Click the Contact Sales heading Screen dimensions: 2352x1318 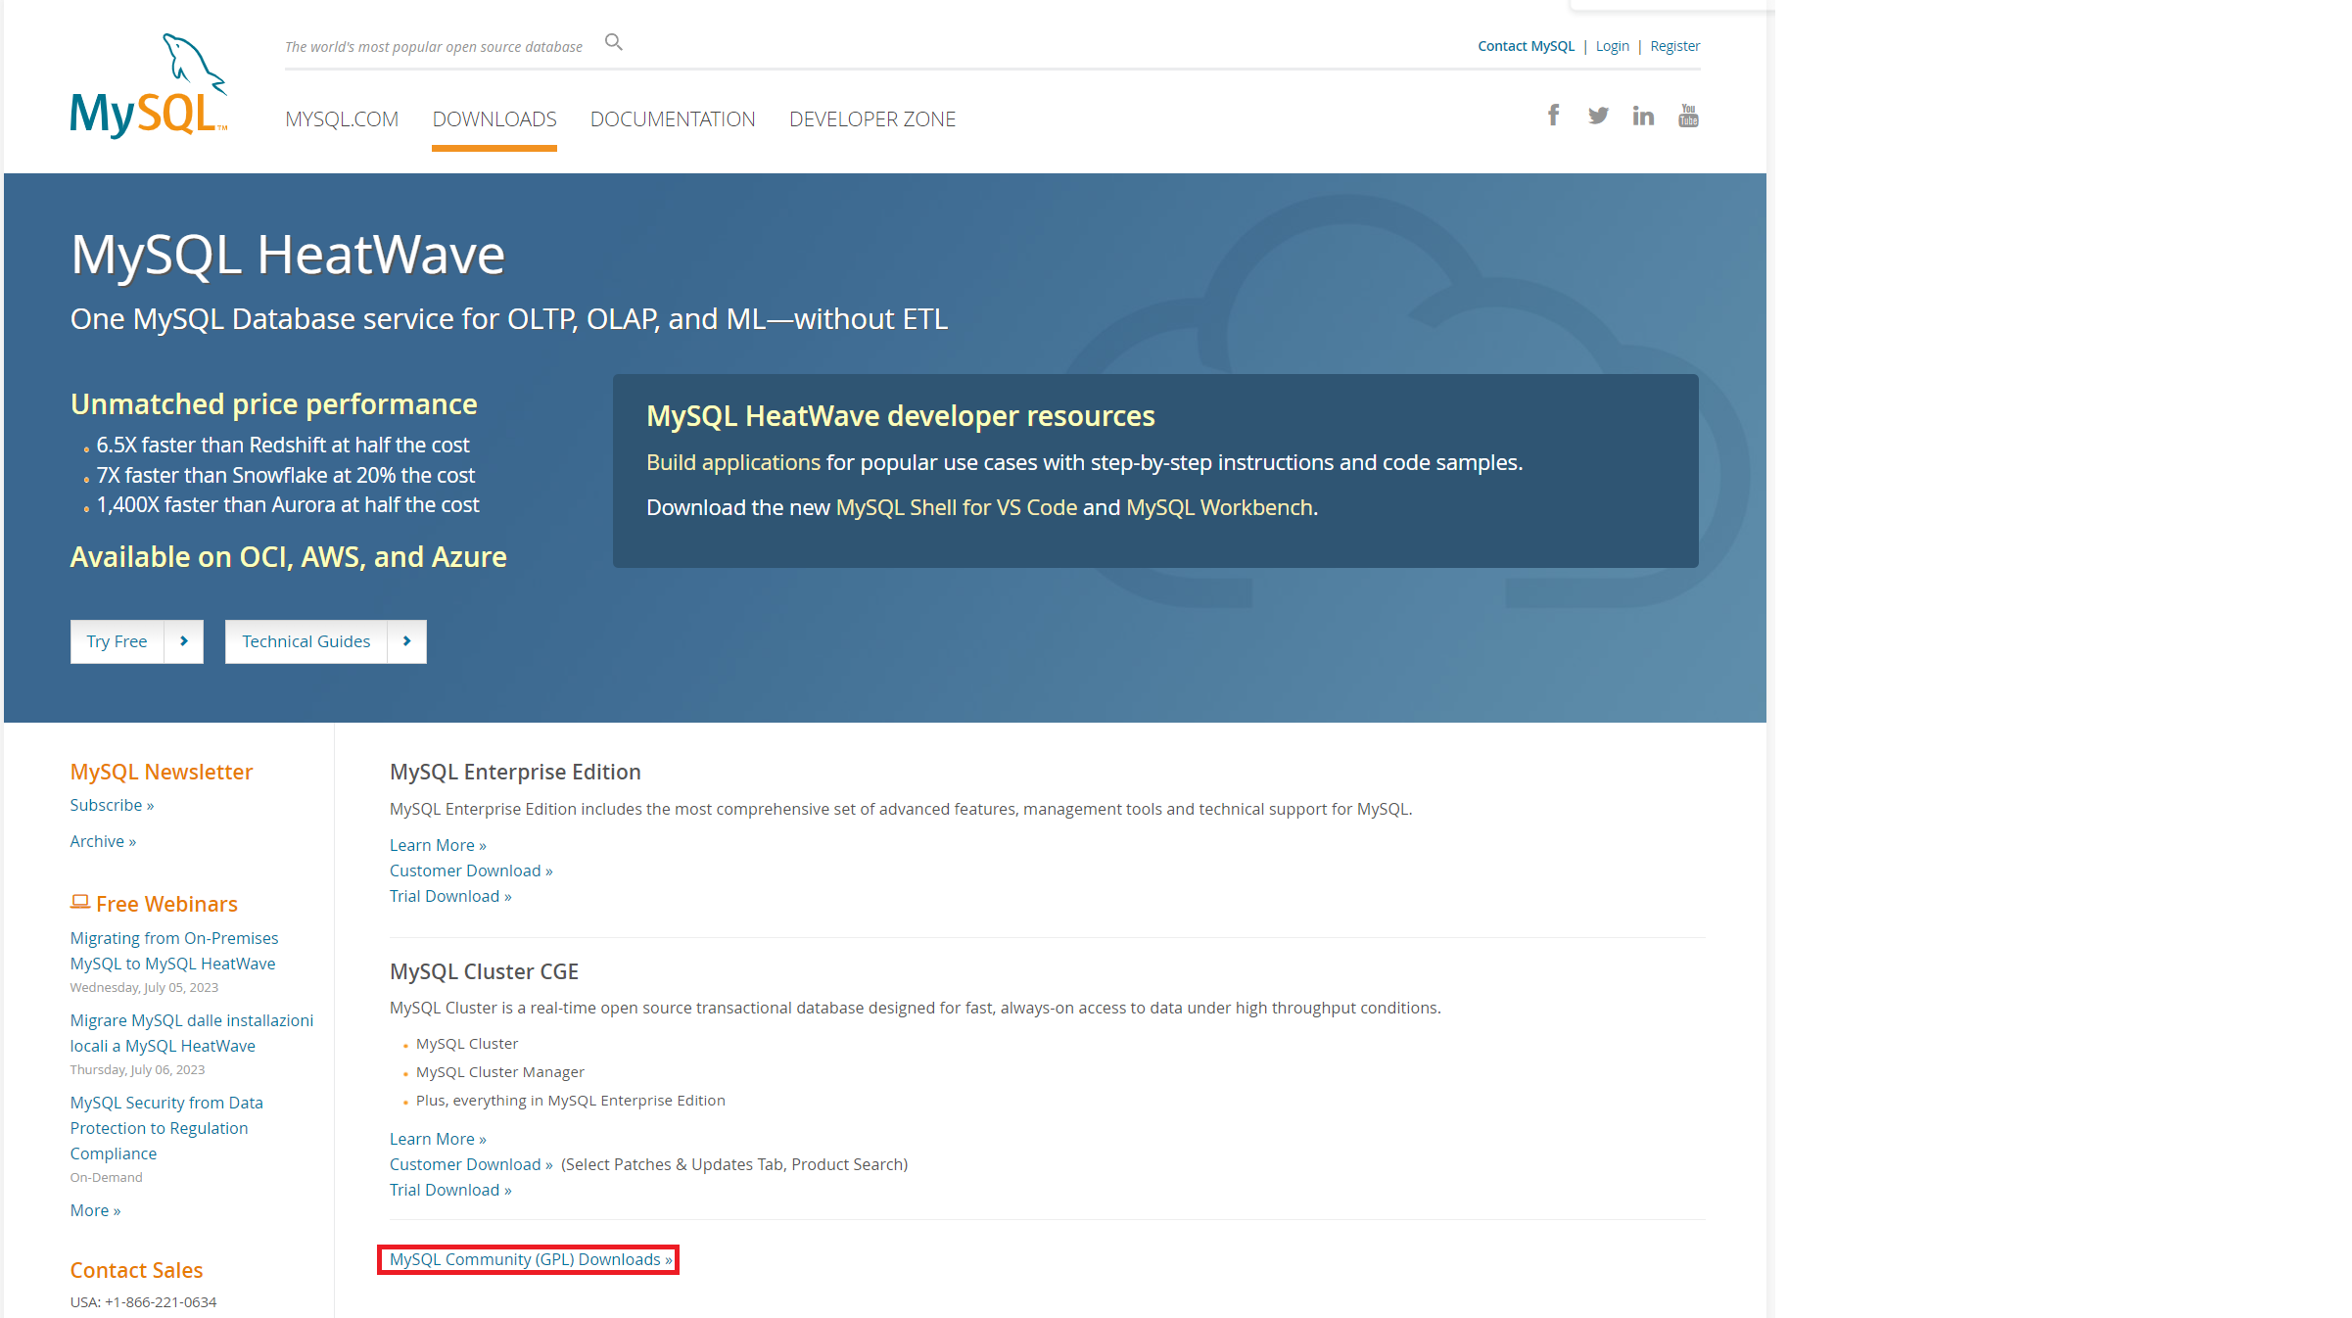[136, 1270]
